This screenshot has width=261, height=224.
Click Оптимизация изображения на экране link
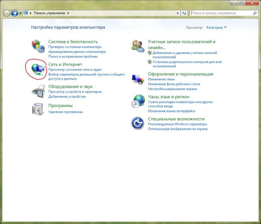(x=178, y=129)
